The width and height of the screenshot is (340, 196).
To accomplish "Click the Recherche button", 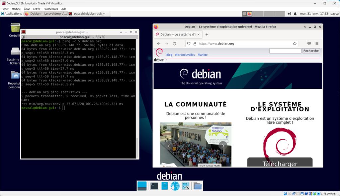I will click(311, 51).
